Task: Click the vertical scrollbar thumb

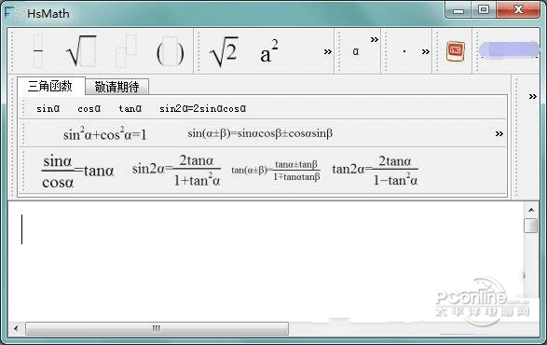Action: coord(531,226)
